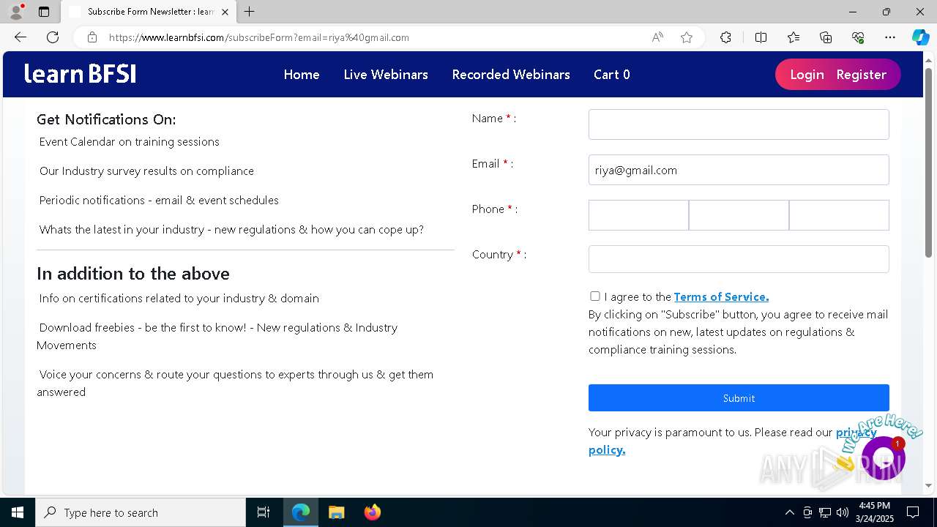Click the Register link

862,75
